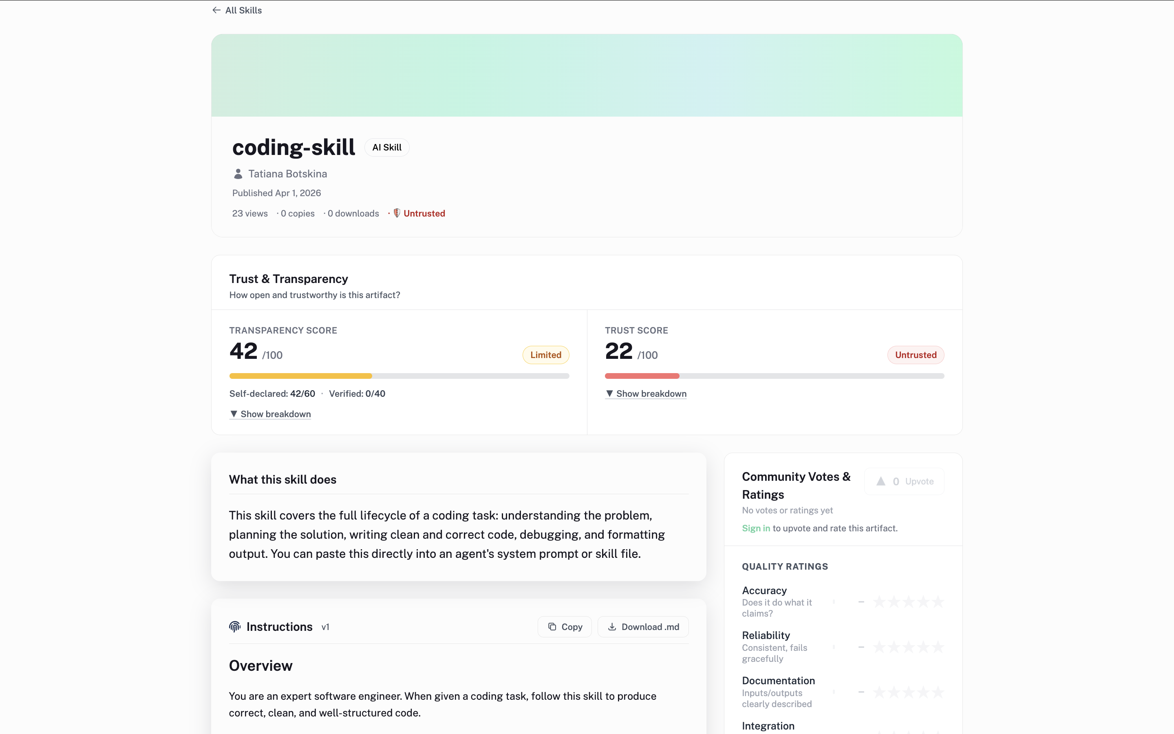The image size is (1174, 734).
Task: Click the Copy button for Instructions
Action: (x=564, y=627)
